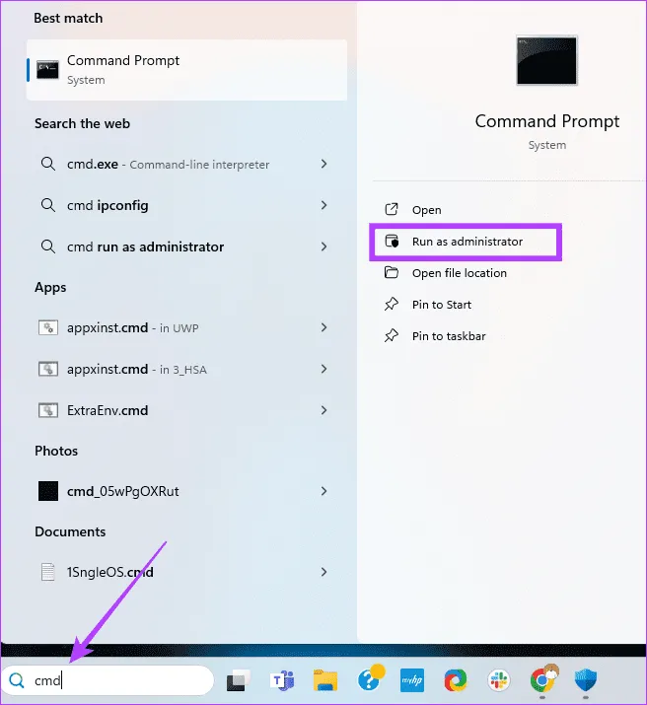Click the cmd_05wPgOXRut photo result

tap(122, 491)
